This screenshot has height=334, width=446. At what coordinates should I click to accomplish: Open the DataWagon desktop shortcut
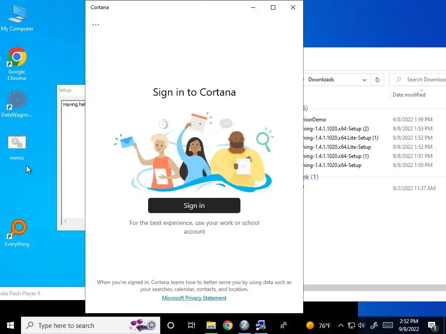coord(17,104)
